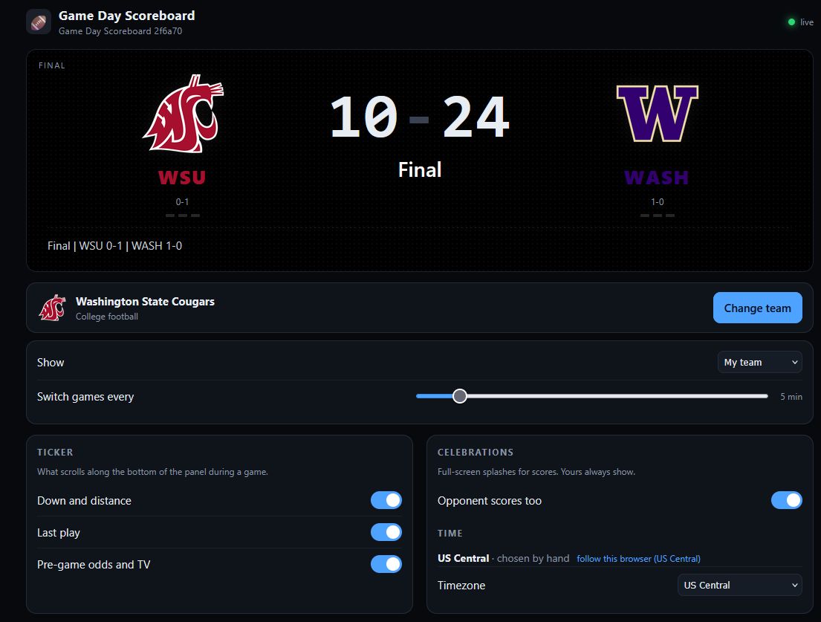
Task: Open the Show dropdown set to My team
Action: tap(760, 362)
